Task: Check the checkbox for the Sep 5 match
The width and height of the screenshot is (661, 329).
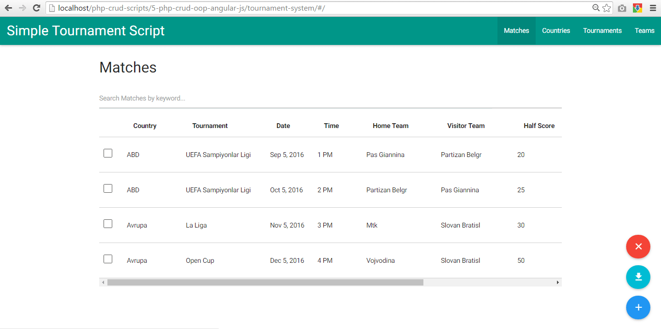Action: pos(107,153)
